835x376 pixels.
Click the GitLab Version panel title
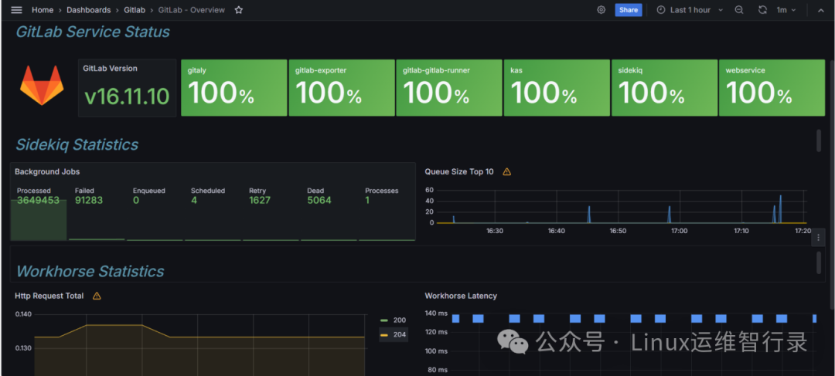(x=111, y=69)
